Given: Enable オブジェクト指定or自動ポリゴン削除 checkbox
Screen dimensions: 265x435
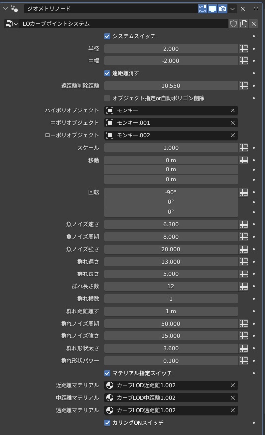Looking at the screenshot, I should [107, 98].
